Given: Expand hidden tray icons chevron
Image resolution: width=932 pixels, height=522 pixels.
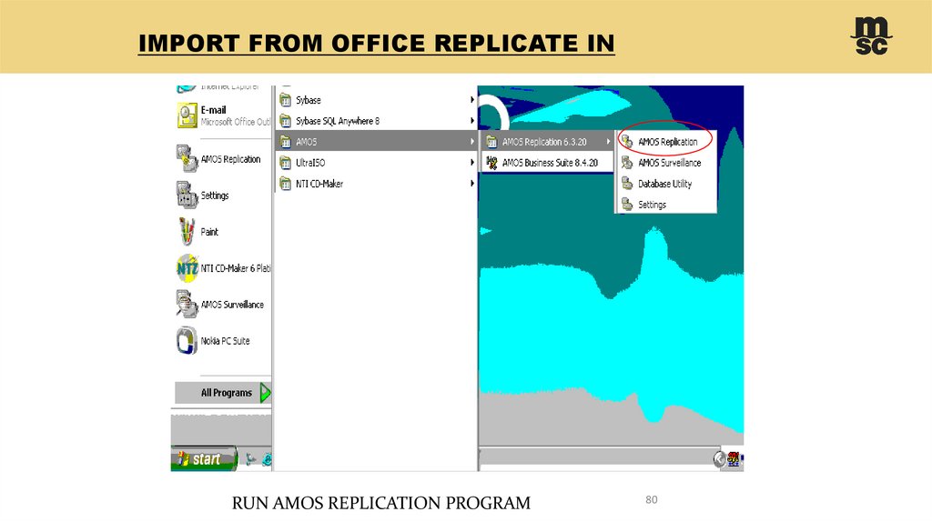Looking at the screenshot, I should (719, 459).
